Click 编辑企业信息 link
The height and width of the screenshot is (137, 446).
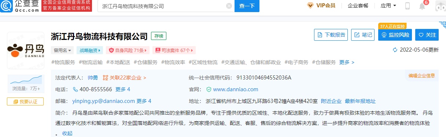pyautogui.click(x=422, y=76)
